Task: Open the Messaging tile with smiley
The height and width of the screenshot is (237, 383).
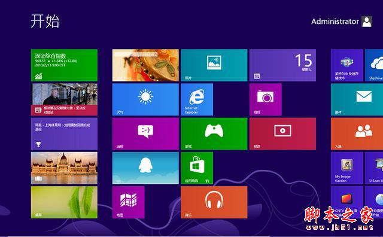Action: [145, 133]
